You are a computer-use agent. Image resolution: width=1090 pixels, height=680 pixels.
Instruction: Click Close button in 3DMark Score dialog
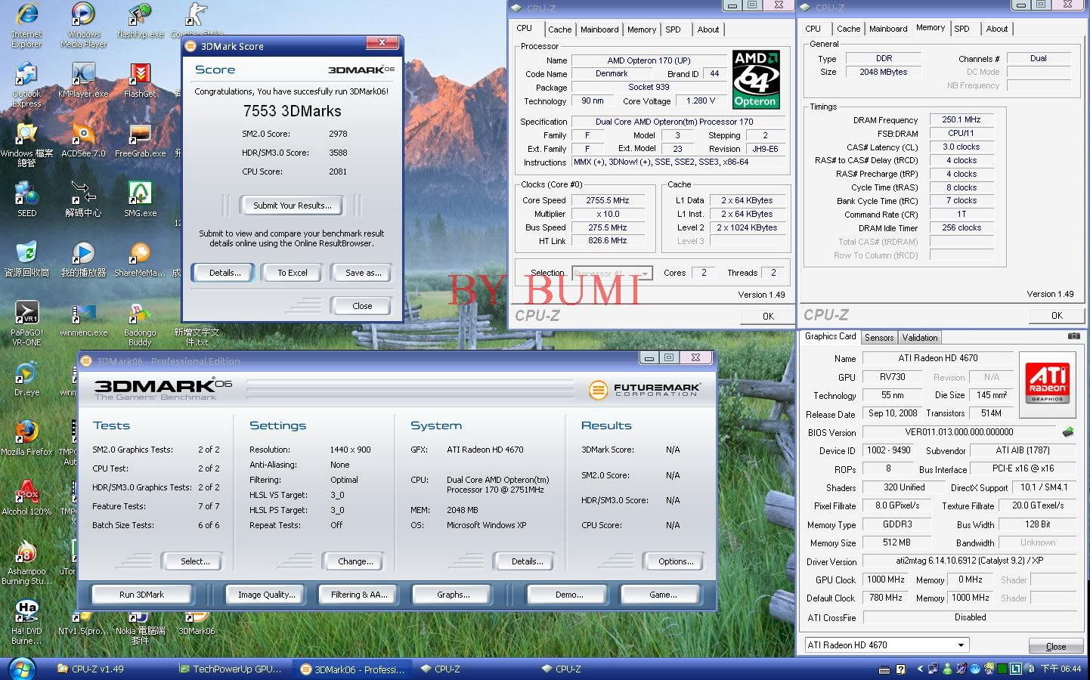[362, 306]
